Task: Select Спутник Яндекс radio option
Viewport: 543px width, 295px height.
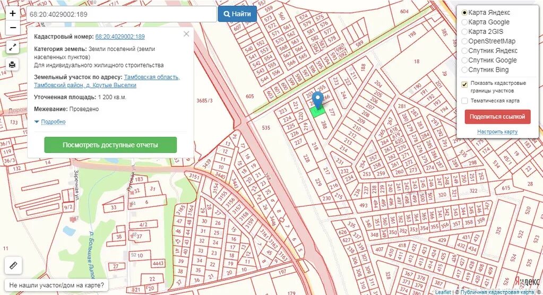Action: click(464, 51)
